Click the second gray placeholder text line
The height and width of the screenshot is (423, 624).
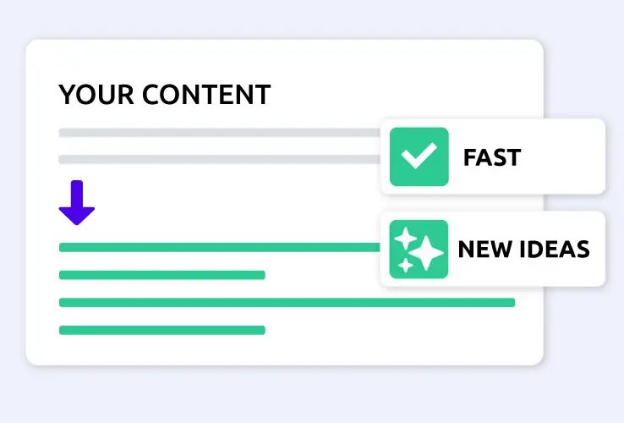point(219,159)
